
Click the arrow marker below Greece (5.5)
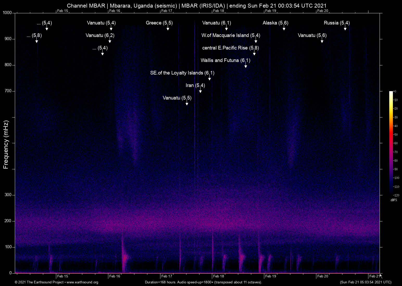tap(168, 28)
